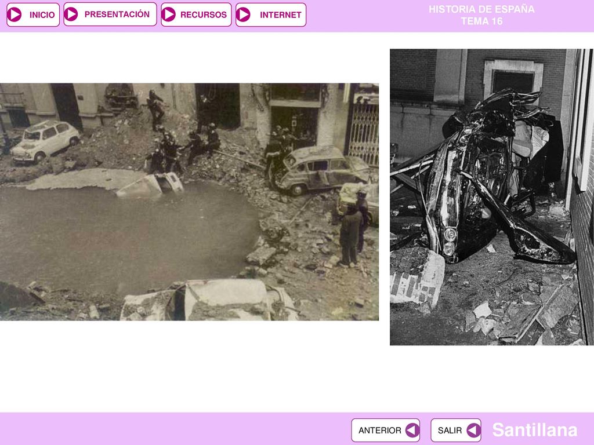Click the play arrow icon beside PRESENTACIÓN
This screenshot has width=594, height=445.
tap(71, 14)
